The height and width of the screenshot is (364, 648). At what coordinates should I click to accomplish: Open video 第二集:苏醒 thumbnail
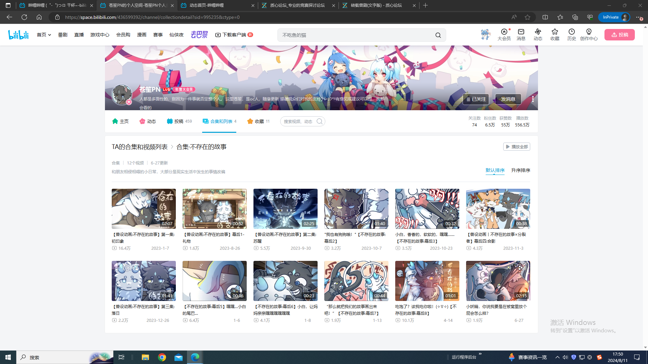286,209
